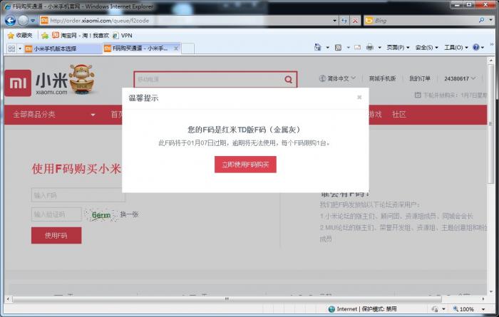Open the 工具(O) menu
499x317 pixels.
456,48
